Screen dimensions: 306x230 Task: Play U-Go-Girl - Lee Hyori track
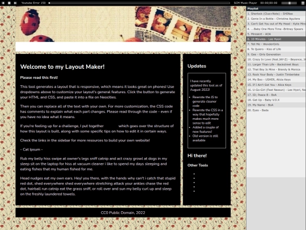point(276,90)
